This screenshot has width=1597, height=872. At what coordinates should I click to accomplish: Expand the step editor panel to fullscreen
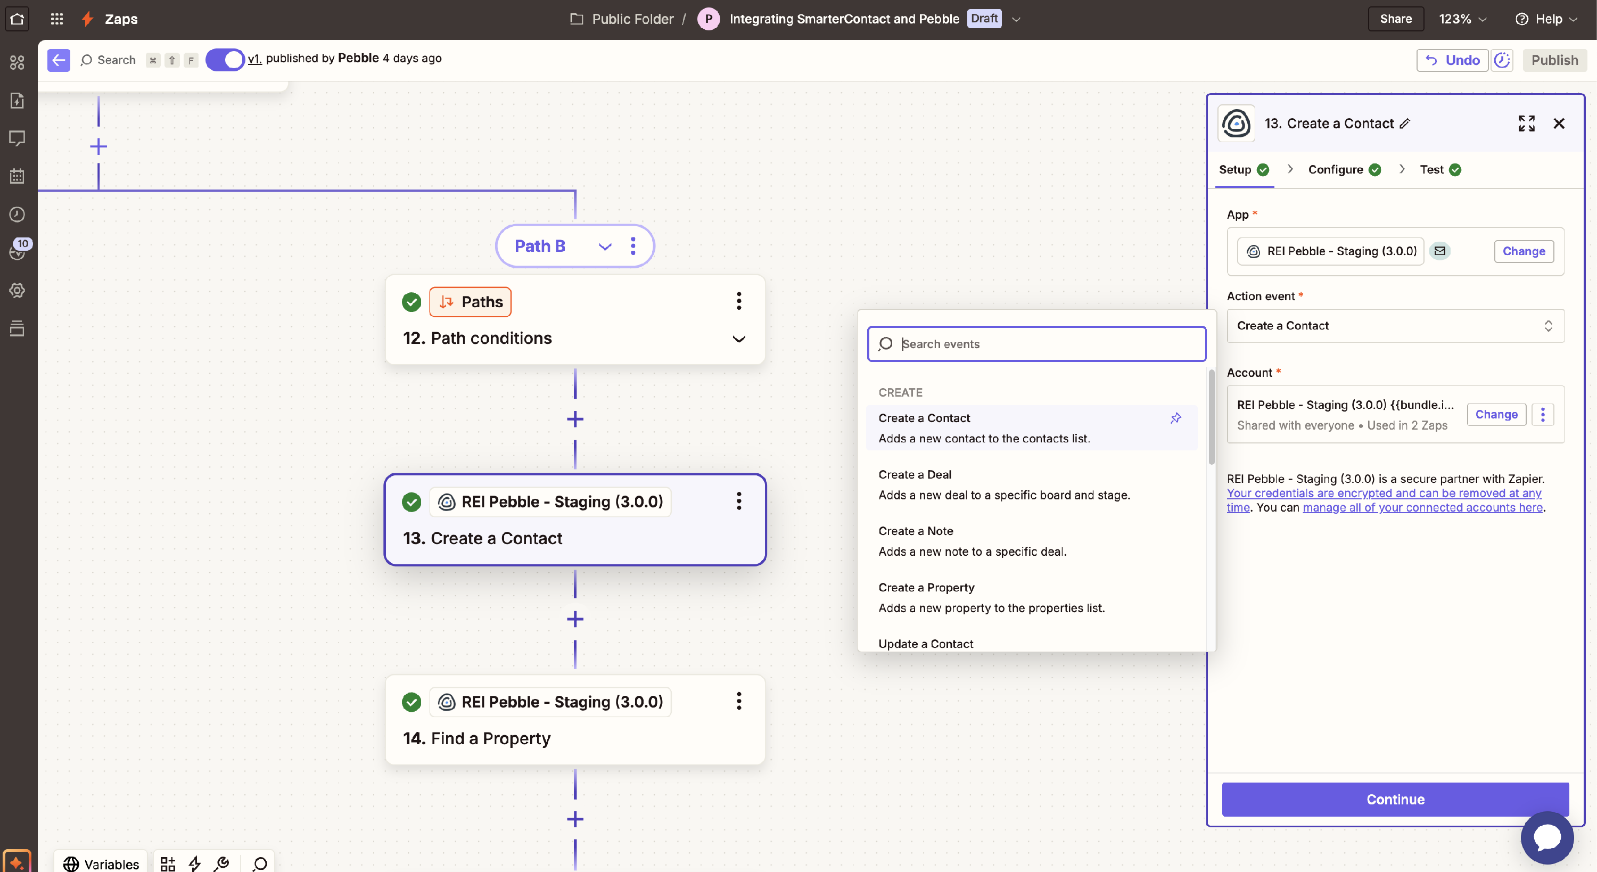[1526, 124]
